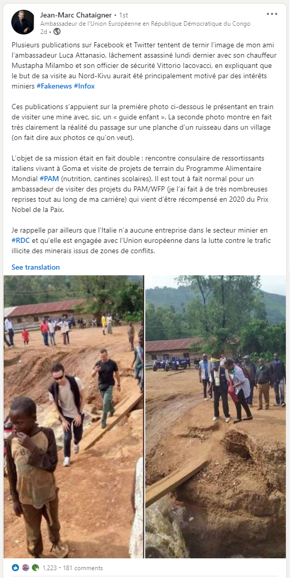
Task: Click the 2d post timestamp
Action: pyautogui.click(x=43, y=32)
